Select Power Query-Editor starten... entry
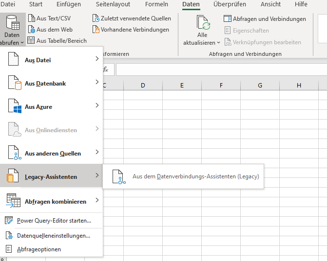The image size is (327, 261). pos(54,221)
